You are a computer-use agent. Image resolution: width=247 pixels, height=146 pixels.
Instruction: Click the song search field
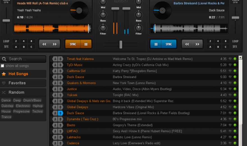coord(23,59)
